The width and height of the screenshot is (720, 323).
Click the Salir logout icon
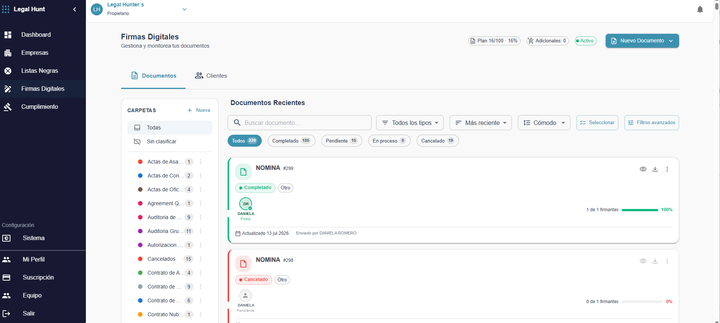coord(6,313)
